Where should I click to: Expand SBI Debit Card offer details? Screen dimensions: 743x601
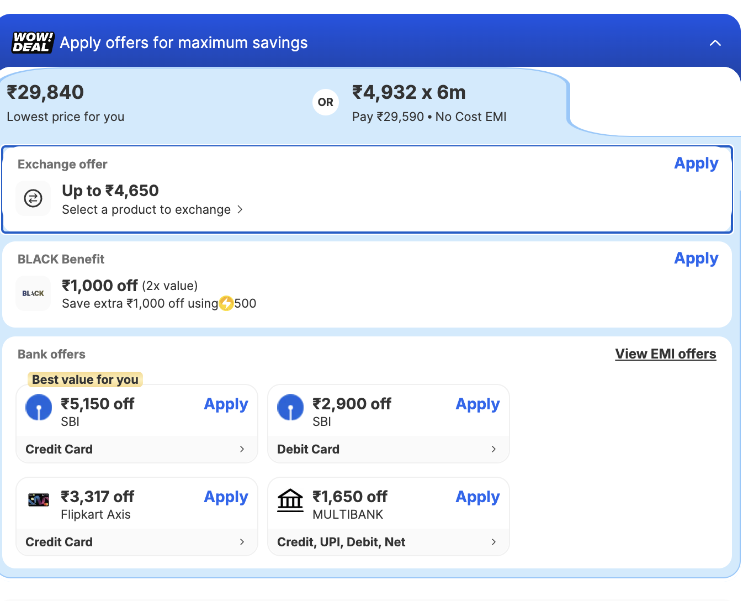coord(493,449)
